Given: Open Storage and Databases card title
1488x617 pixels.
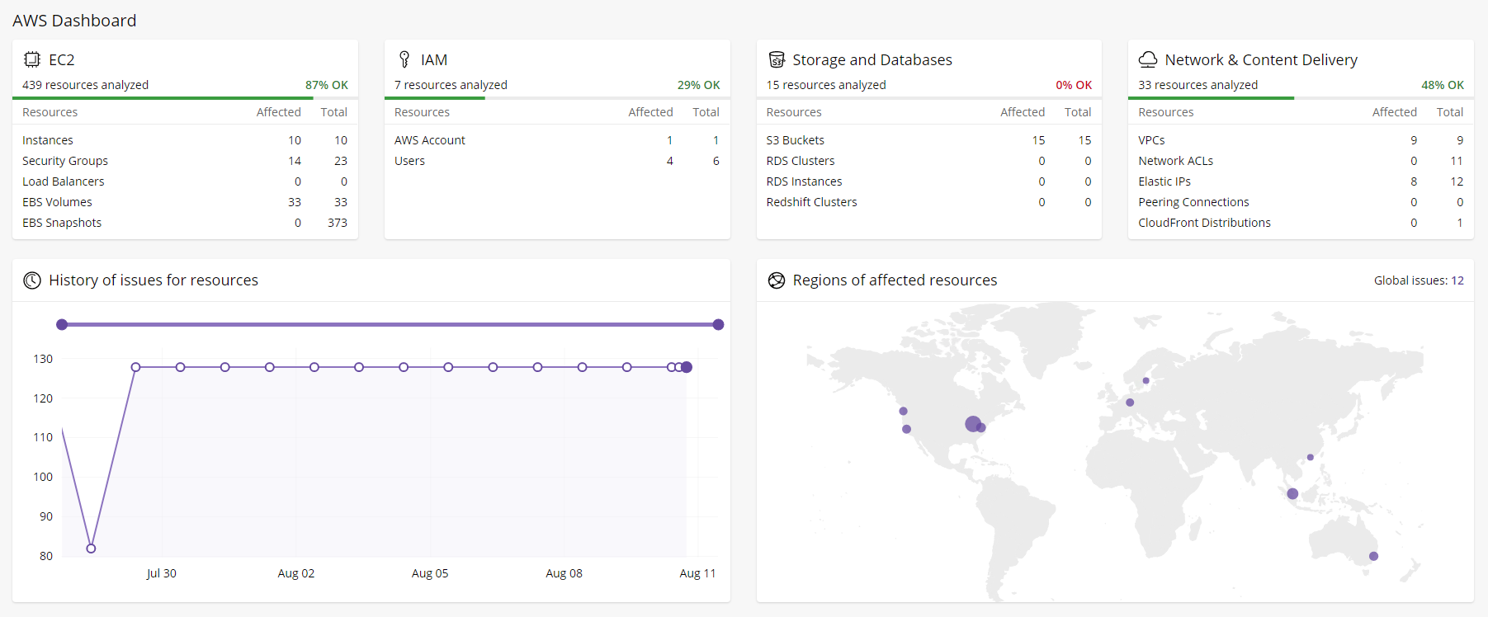Looking at the screenshot, I should (872, 60).
